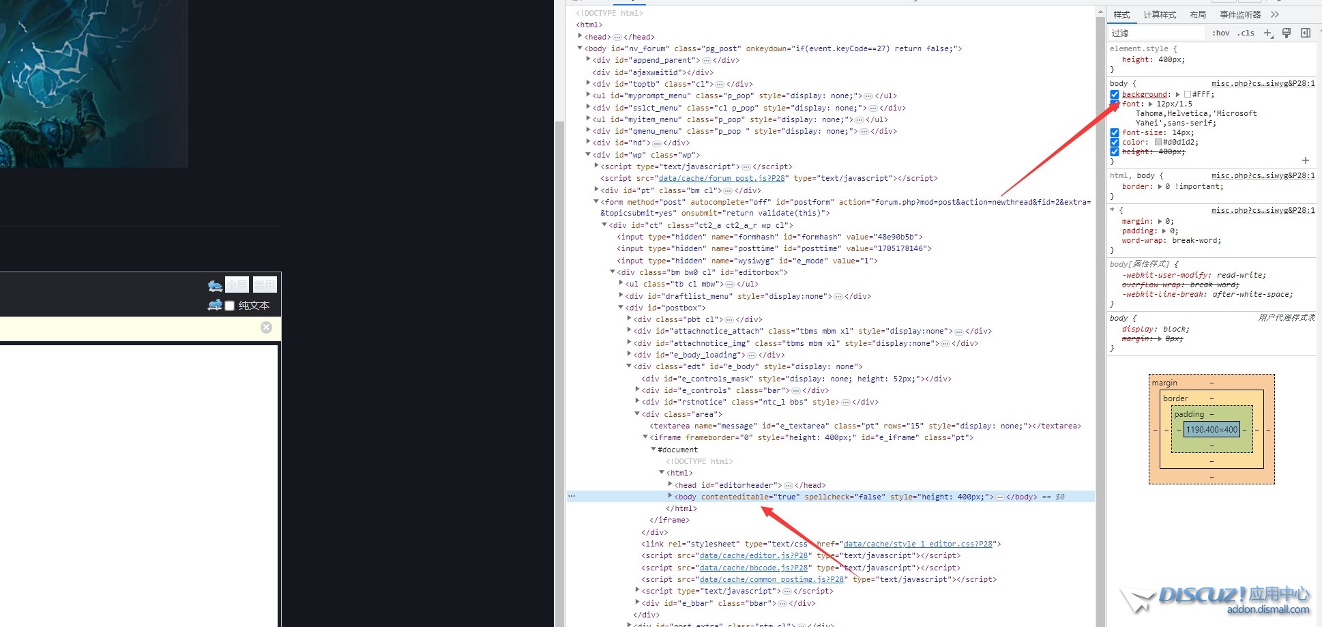Open the #FFF background color swatch
Screen dimensions: 1322x627
[x=1188, y=95]
